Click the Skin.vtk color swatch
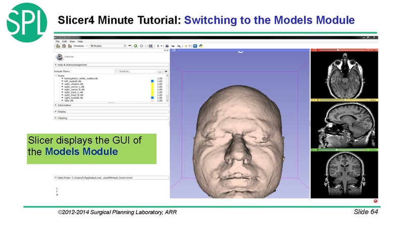The width and height of the screenshot is (404, 227). tap(153, 100)
